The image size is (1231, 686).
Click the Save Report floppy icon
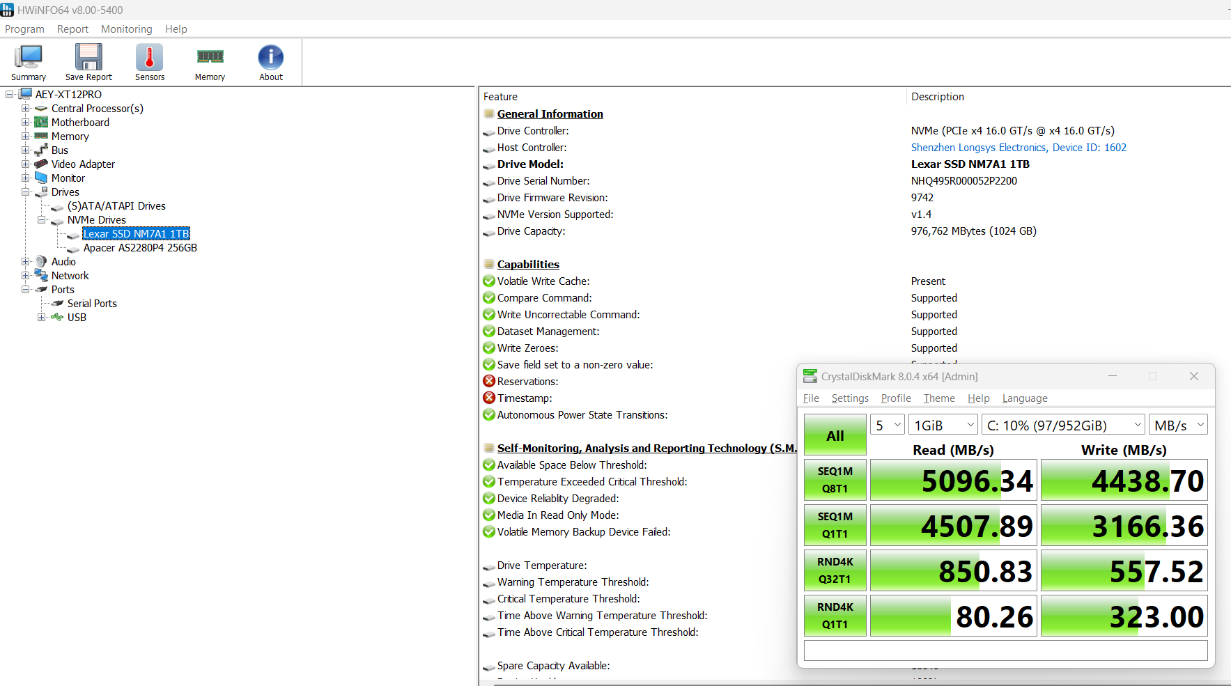click(x=88, y=57)
